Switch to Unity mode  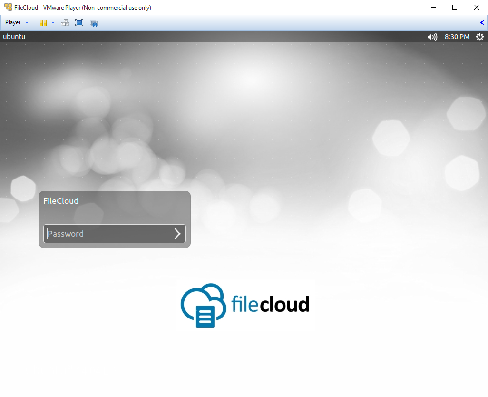[93, 23]
